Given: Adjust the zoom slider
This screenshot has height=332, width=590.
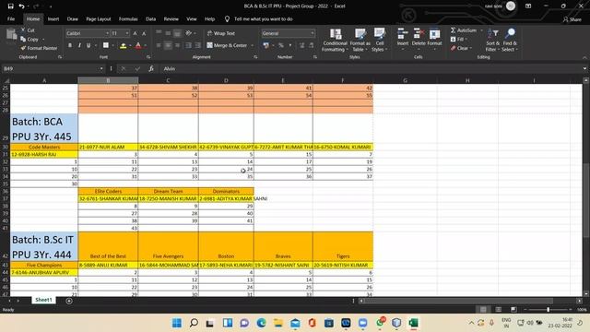Looking at the screenshot, I should click(548, 310).
